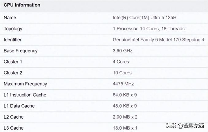This screenshot has height=132, width=208.
Task: Select the Identifier row label
Action: [13, 40]
